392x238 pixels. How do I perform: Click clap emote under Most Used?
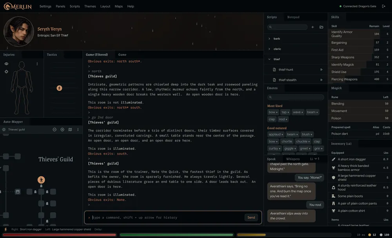pos(272,119)
